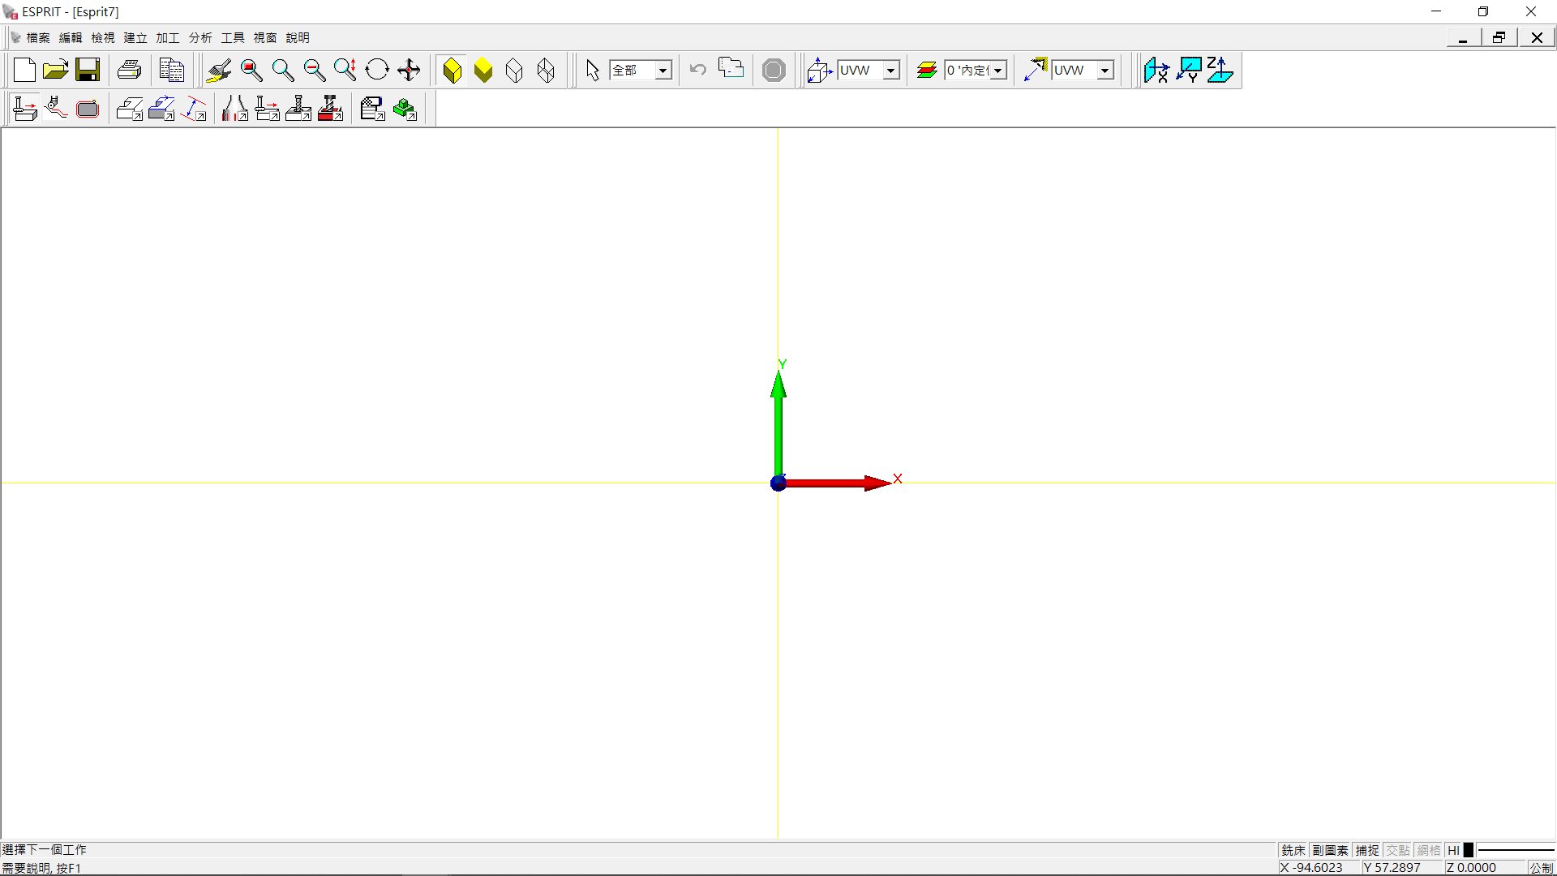Image resolution: width=1557 pixels, height=876 pixels.
Task: Click the Rotate view circular arrows icon
Action: point(377,71)
